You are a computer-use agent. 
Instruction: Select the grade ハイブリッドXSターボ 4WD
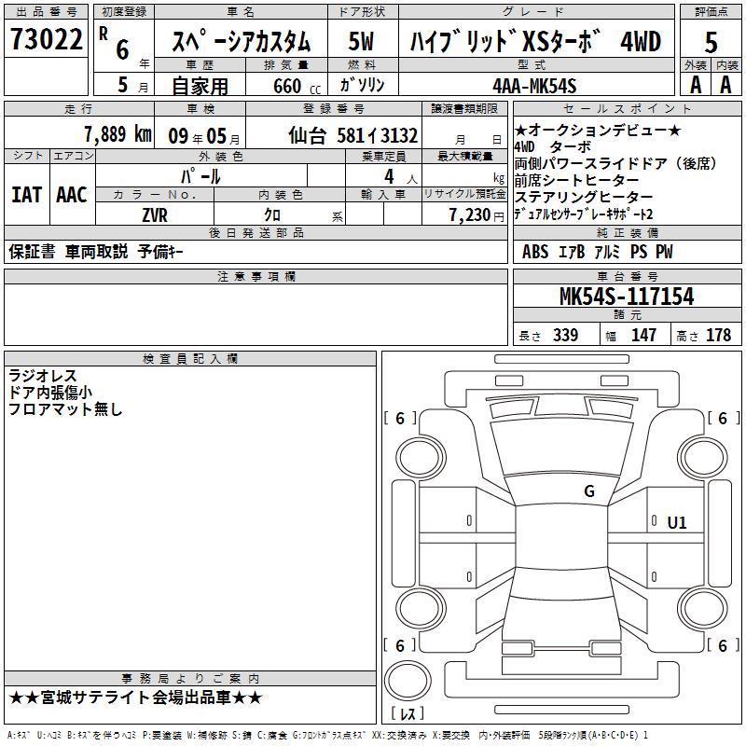pos(528,43)
